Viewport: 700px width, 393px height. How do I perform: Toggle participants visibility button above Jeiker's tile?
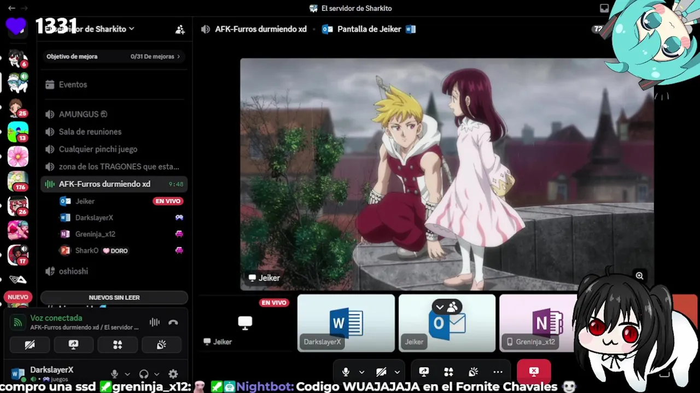(447, 307)
